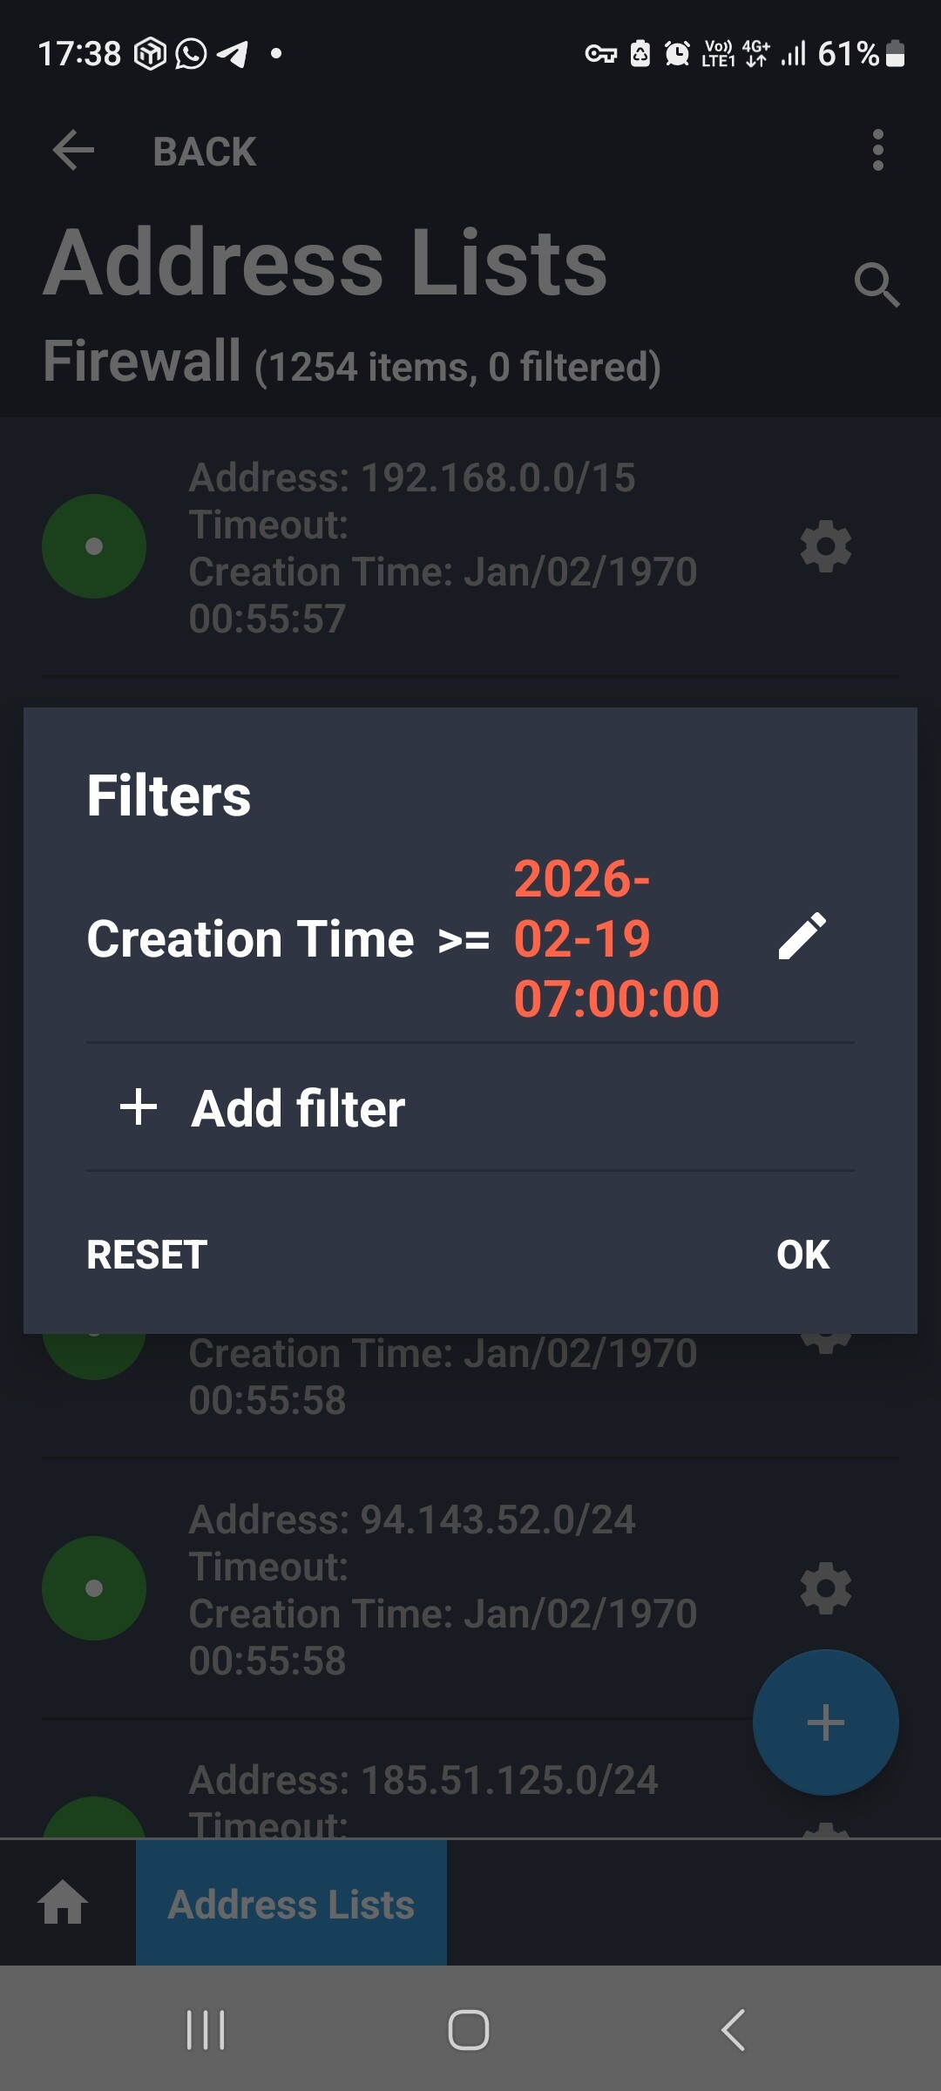Image resolution: width=941 pixels, height=2091 pixels.
Task: Change the >= comparison operator
Action: click(x=464, y=940)
